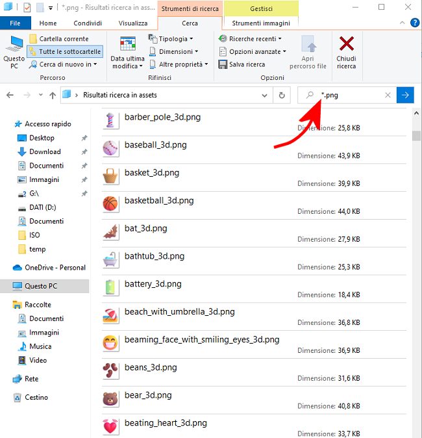Click the vertical scrollbar up arrow
The image size is (422, 438).
click(x=416, y=114)
